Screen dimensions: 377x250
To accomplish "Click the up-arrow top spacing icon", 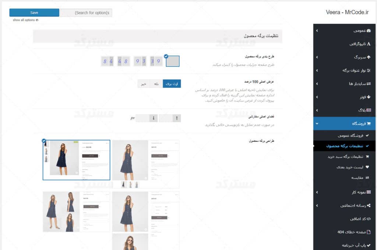I will pyautogui.click(x=177, y=118).
